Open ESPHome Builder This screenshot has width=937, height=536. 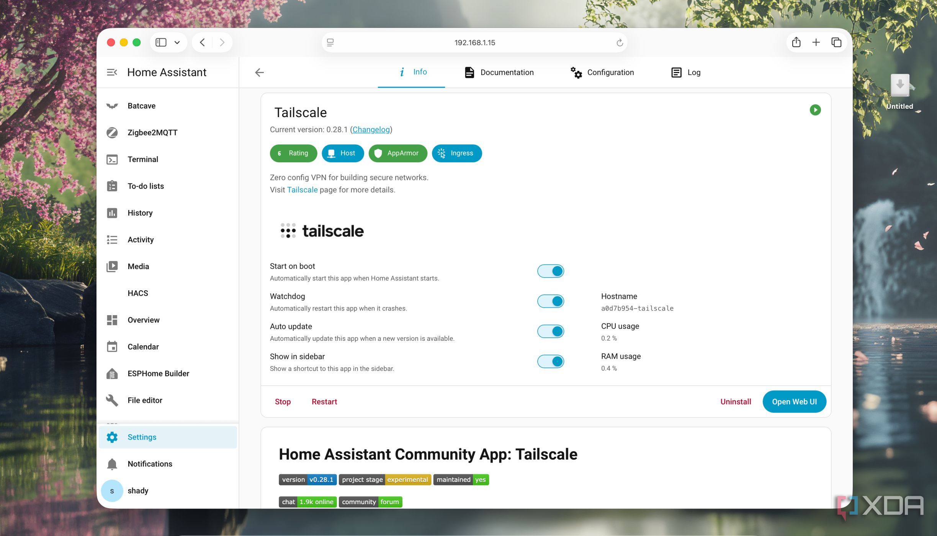tap(168, 374)
